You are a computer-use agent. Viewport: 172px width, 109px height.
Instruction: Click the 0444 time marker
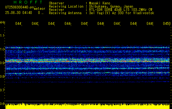click(68, 23)
